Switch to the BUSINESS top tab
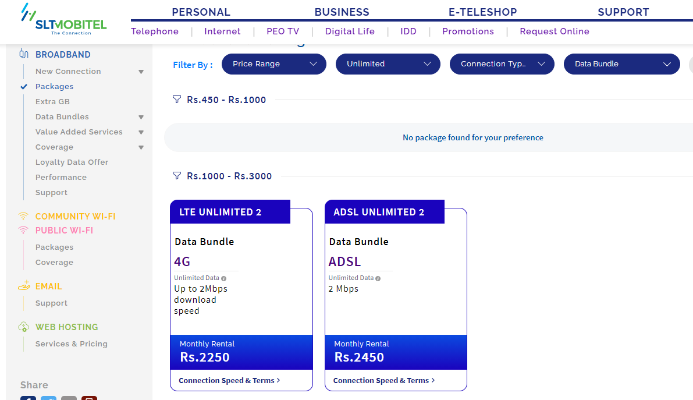The width and height of the screenshot is (693, 400). pyautogui.click(x=342, y=12)
